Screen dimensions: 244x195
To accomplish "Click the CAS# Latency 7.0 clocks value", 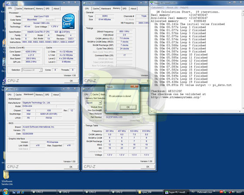I will tap(124, 38).
